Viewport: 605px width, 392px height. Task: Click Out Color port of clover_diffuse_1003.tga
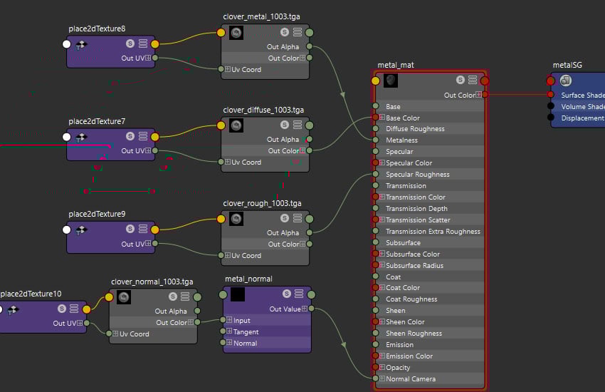tap(310, 150)
